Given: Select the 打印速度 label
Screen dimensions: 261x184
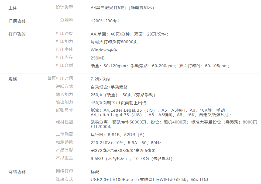Looking at the screenshot, I should pos(64,33).
